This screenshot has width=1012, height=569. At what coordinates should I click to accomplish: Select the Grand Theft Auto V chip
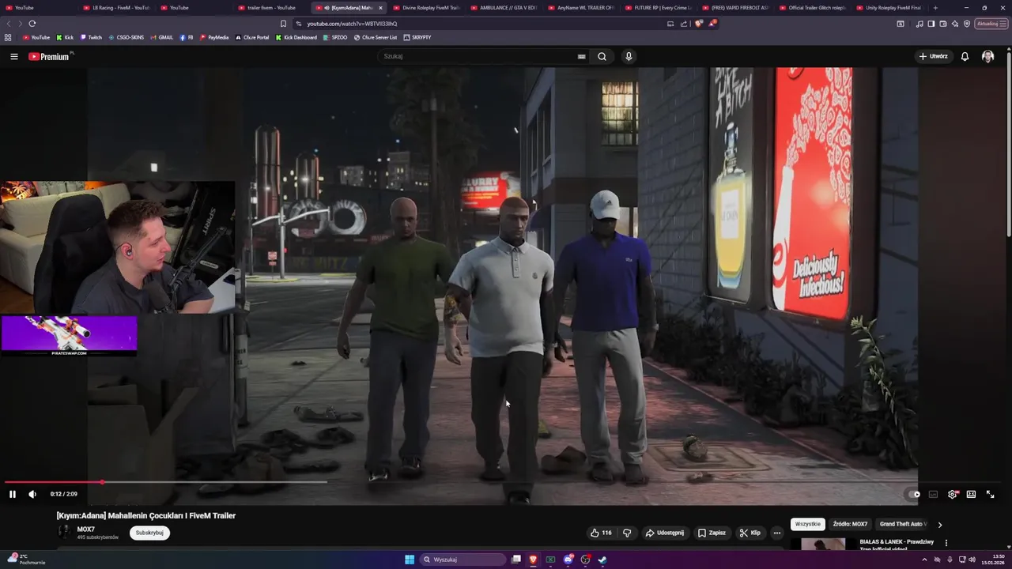903,524
